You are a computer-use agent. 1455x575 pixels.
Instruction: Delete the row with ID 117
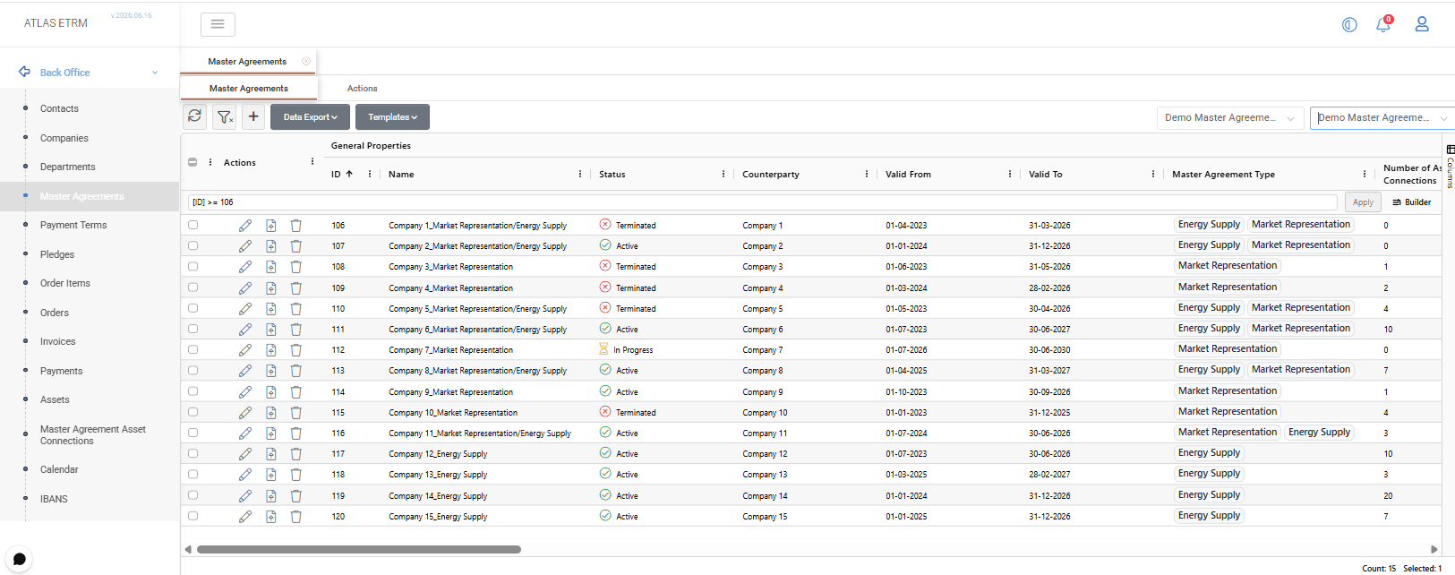pos(296,454)
